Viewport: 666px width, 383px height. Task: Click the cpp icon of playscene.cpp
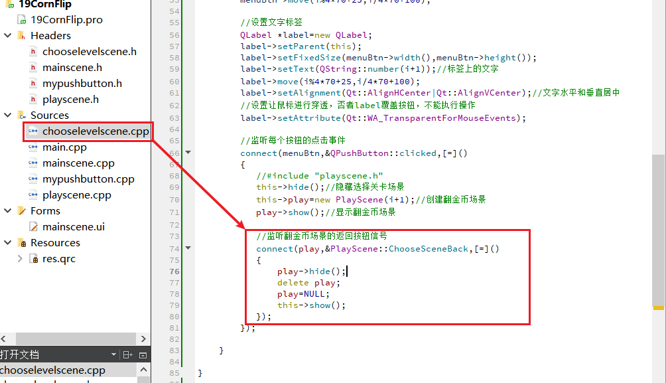point(33,194)
